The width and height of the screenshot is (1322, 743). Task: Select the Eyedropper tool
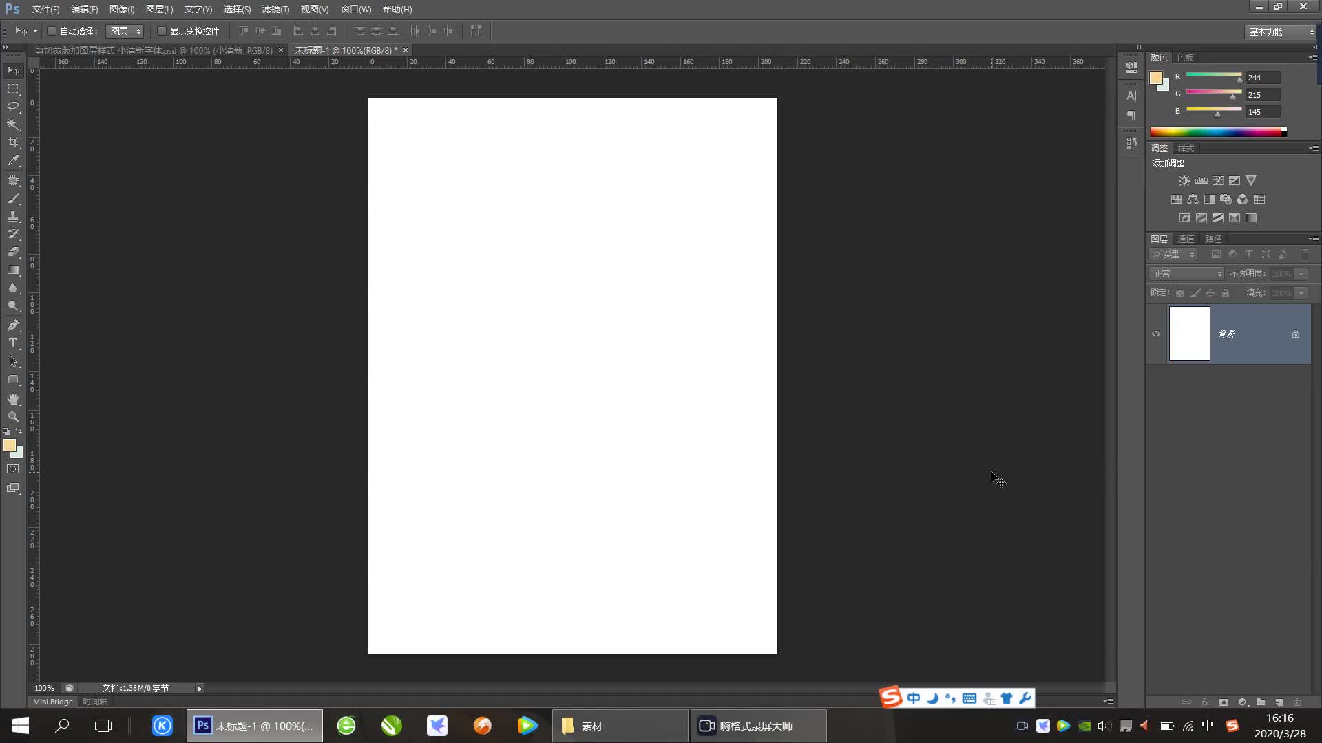[13, 160]
